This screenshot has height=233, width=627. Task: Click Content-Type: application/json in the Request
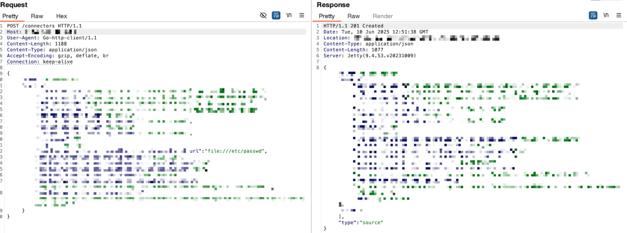pos(51,50)
